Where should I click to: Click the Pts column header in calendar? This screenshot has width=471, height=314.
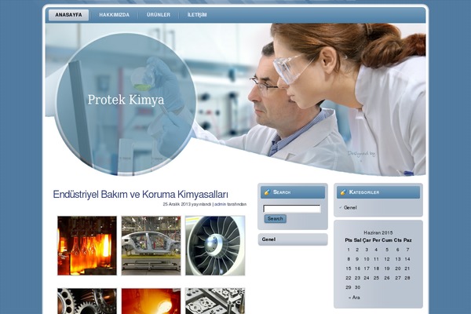pyautogui.click(x=349, y=240)
